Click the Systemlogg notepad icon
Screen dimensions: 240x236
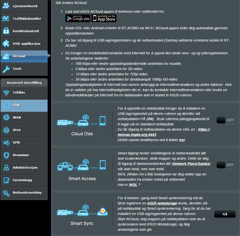click(7, 180)
